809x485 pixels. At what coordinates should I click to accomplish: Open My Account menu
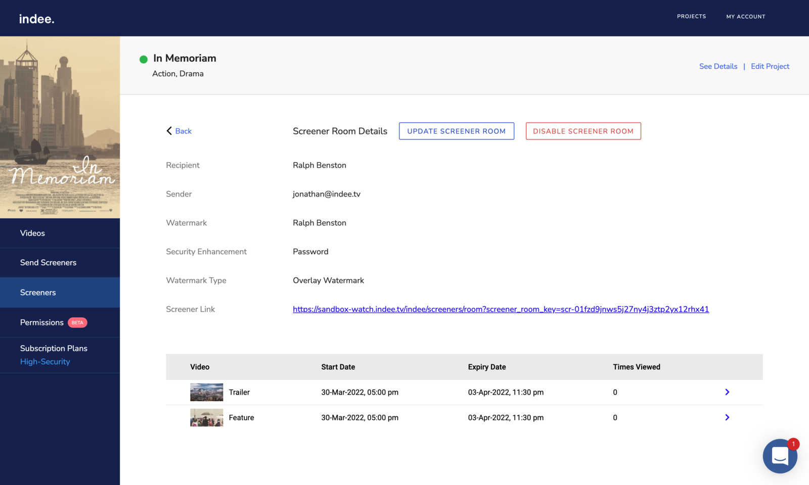pyautogui.click(x=745, y=17)
